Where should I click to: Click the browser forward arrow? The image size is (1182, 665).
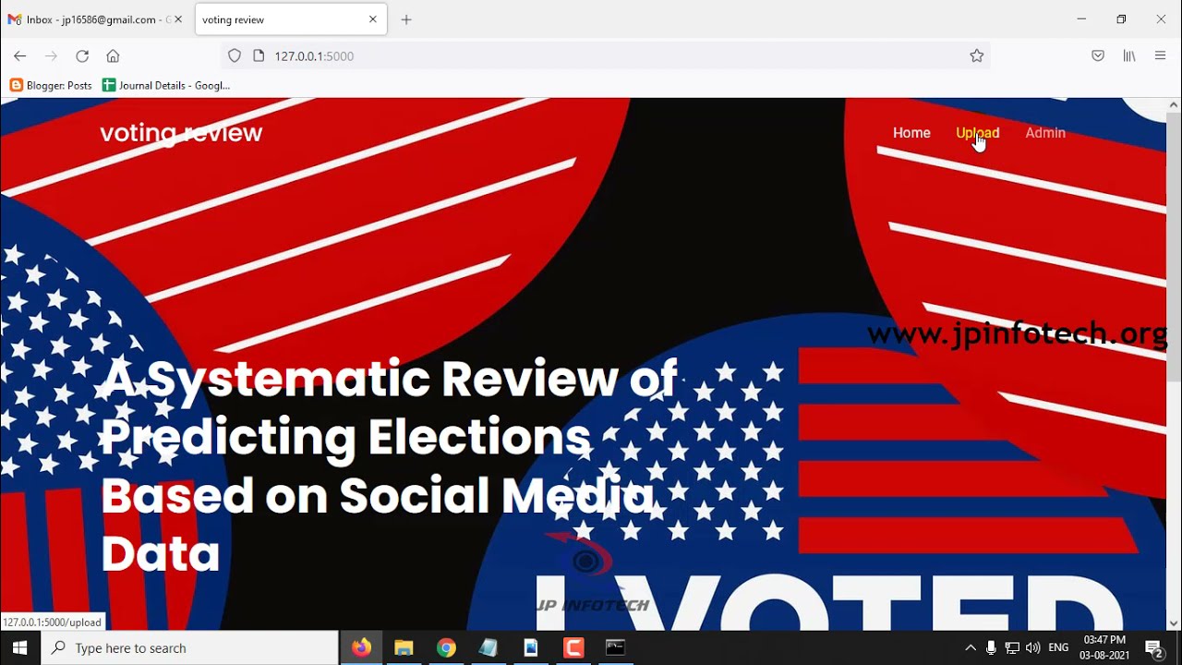coord(51,56)
